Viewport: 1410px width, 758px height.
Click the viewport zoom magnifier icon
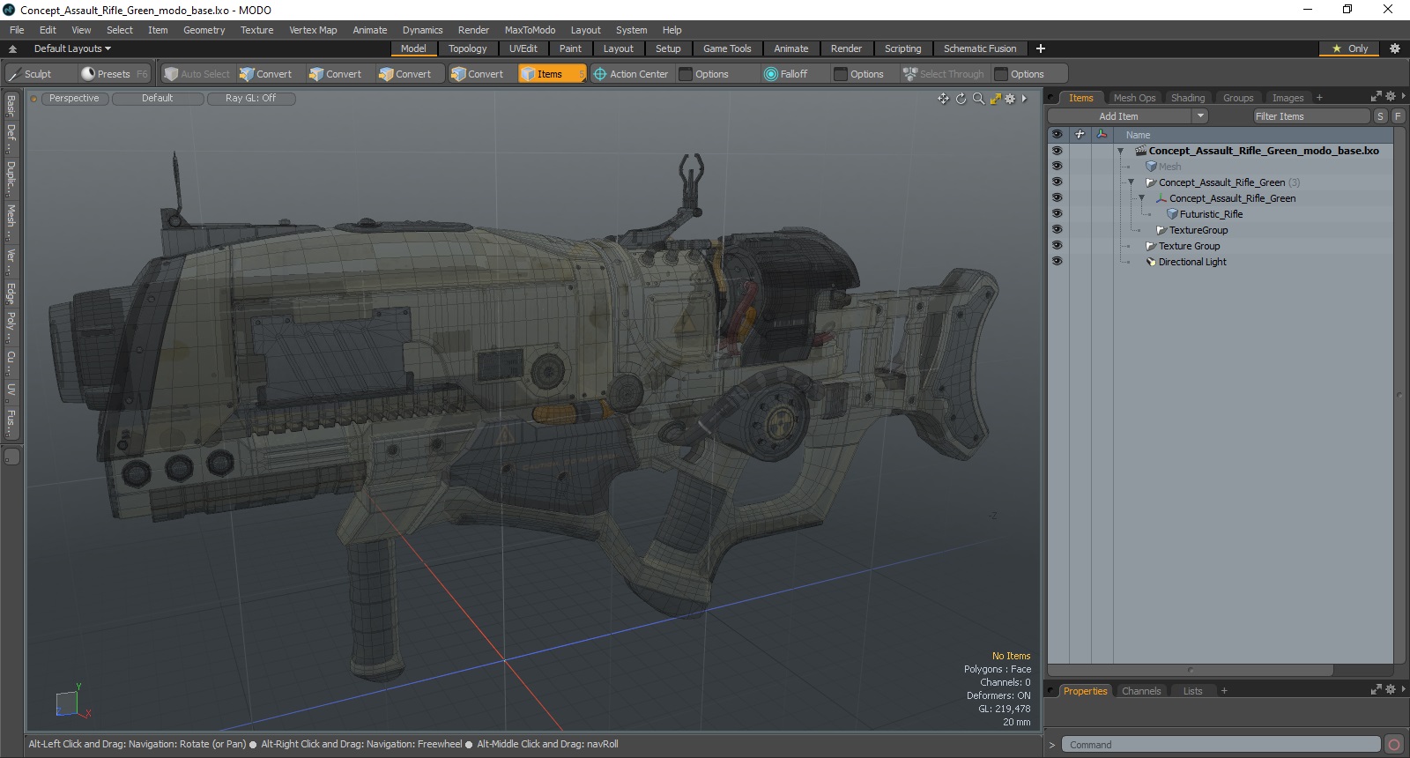coord(978,99)
